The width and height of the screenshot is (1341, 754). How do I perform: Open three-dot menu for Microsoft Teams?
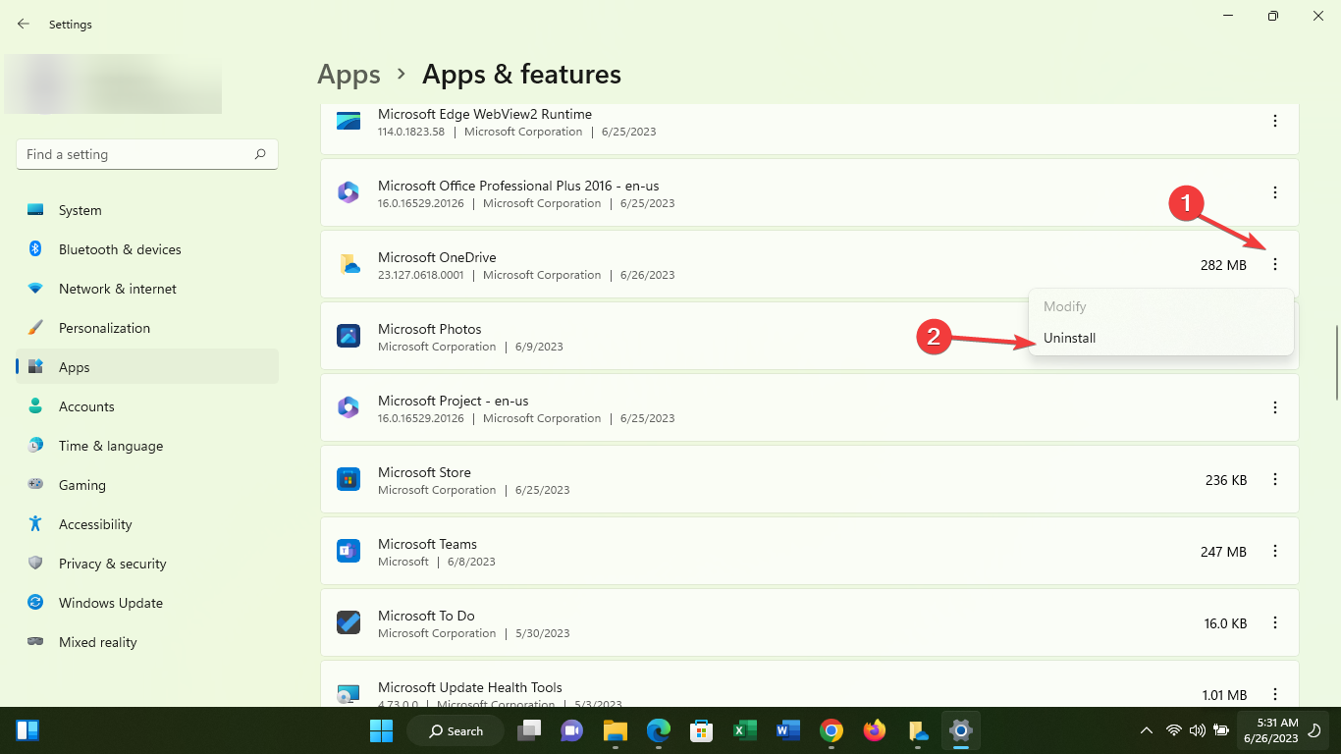click(1275, 551)
